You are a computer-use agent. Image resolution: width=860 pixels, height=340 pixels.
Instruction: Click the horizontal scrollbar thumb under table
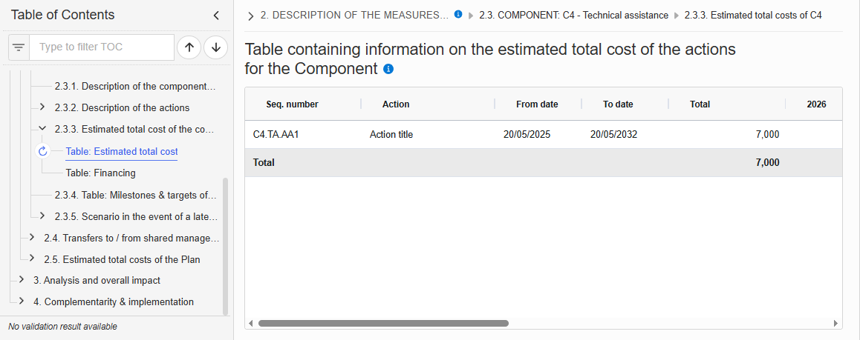coord(383,324)
